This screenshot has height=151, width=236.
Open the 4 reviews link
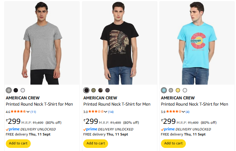pos(187,112)
